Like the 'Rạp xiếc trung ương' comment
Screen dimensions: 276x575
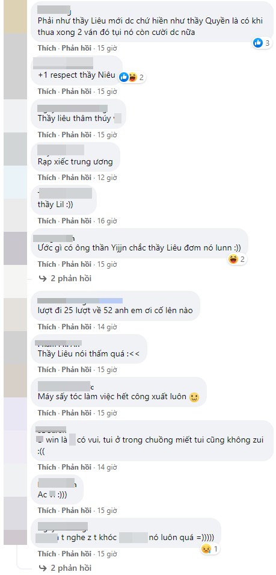(x=47, y=178)
